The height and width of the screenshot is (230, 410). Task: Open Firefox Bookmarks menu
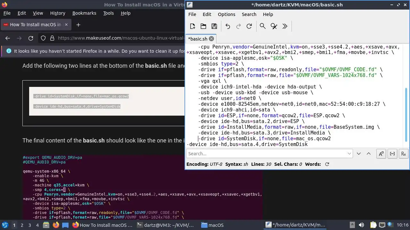pyautogui.click(x=84, y=13)
